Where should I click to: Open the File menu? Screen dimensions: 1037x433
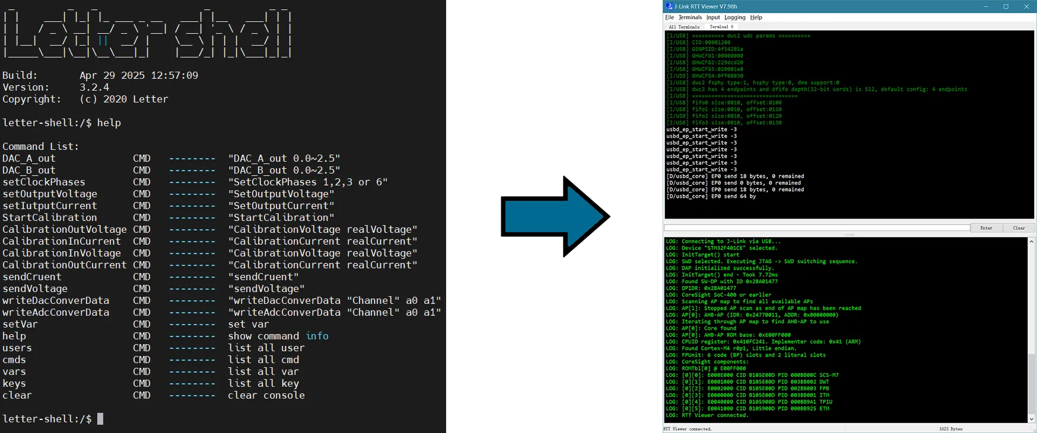tap(669, 18)
